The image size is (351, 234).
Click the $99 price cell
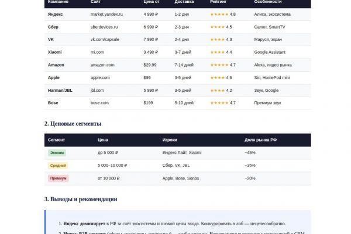(x=147, y=78)
